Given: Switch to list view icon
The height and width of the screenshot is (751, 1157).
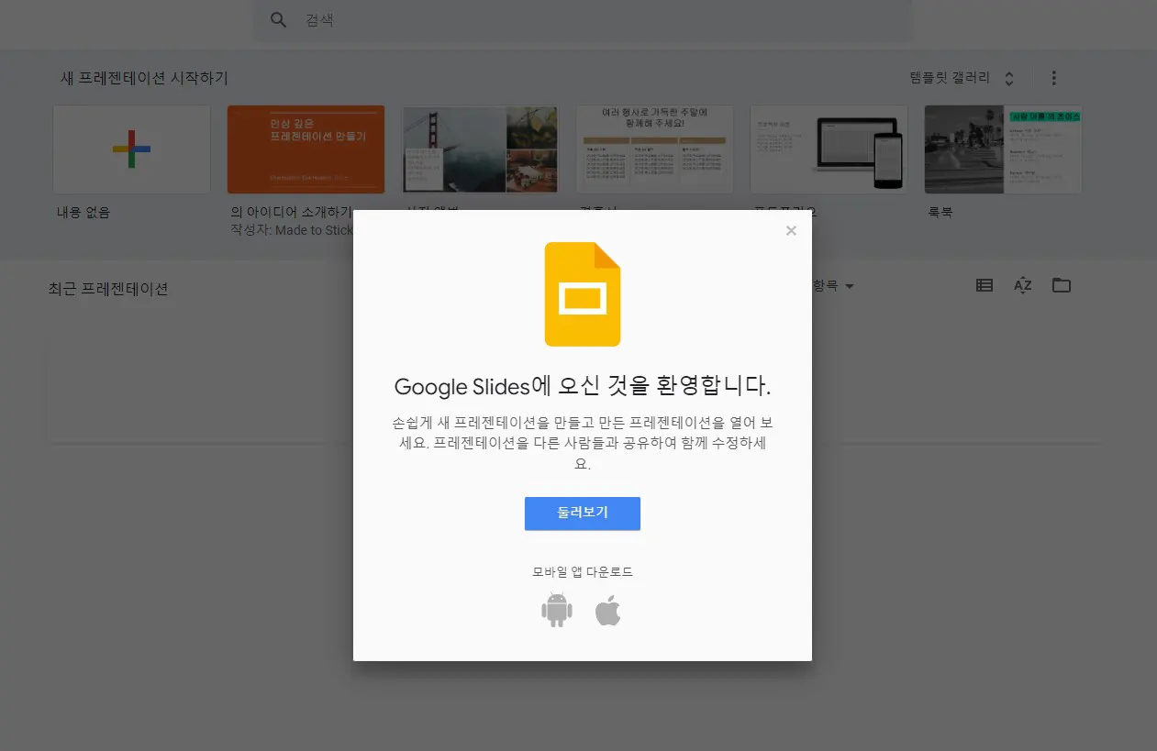Looking at the screenshot, I should click(x=985, y=285).
